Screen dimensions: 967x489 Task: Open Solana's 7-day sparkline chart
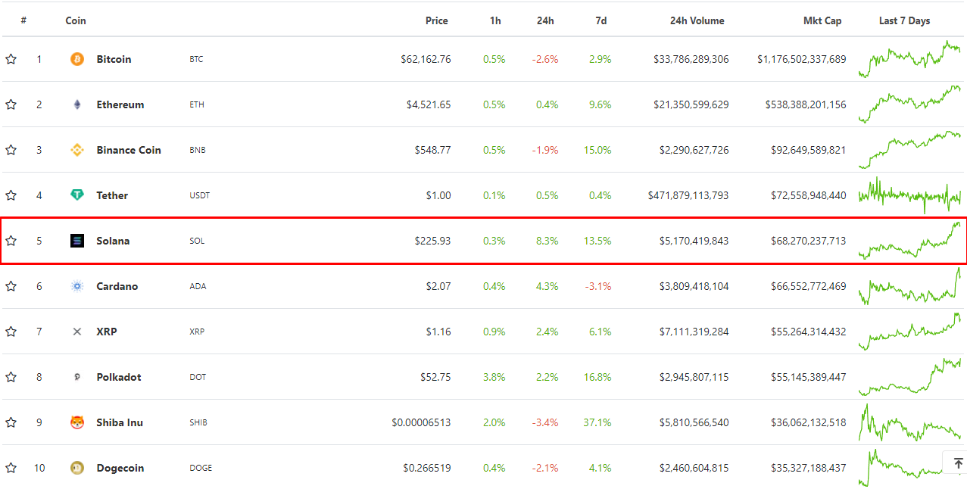pos(909,241)
